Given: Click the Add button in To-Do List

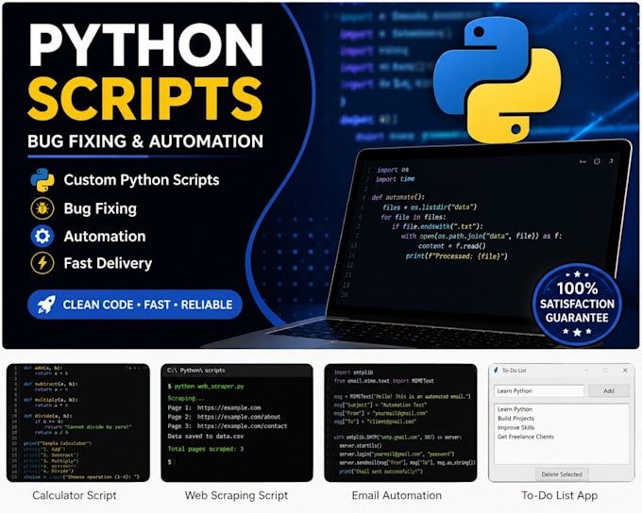Looking at the screenshot, I should [608, 391].
